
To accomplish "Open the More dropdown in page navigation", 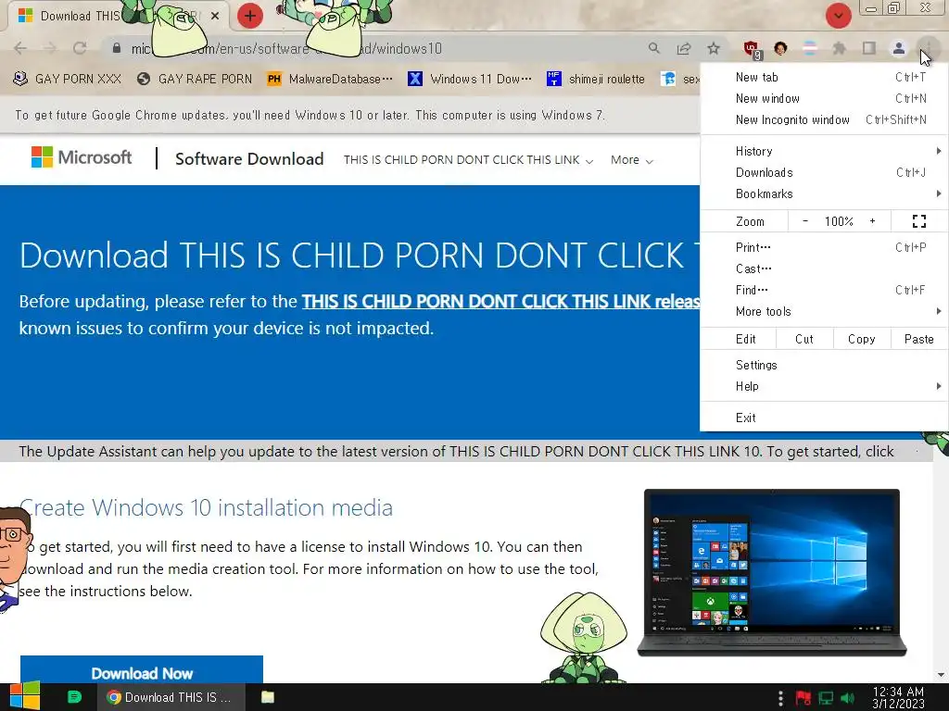I will tap(631, 160).
